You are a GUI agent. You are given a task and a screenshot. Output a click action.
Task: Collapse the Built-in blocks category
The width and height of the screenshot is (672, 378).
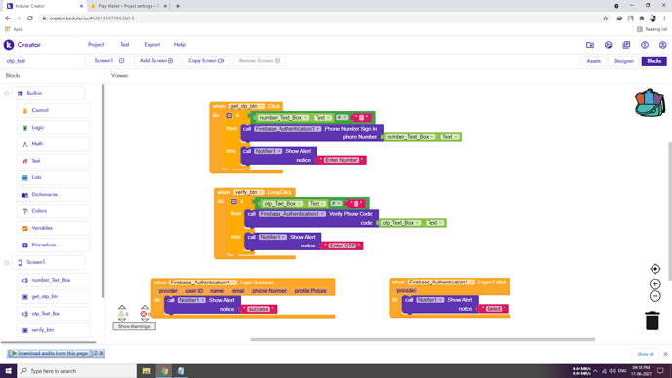coord(7,93)
